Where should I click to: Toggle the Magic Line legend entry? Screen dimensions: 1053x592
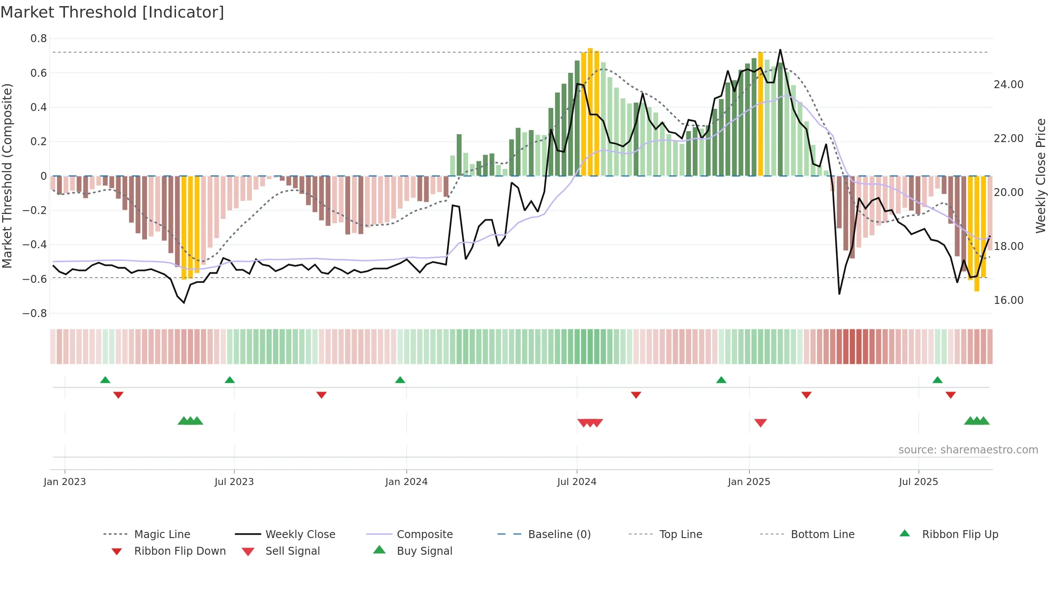[147, 534]
